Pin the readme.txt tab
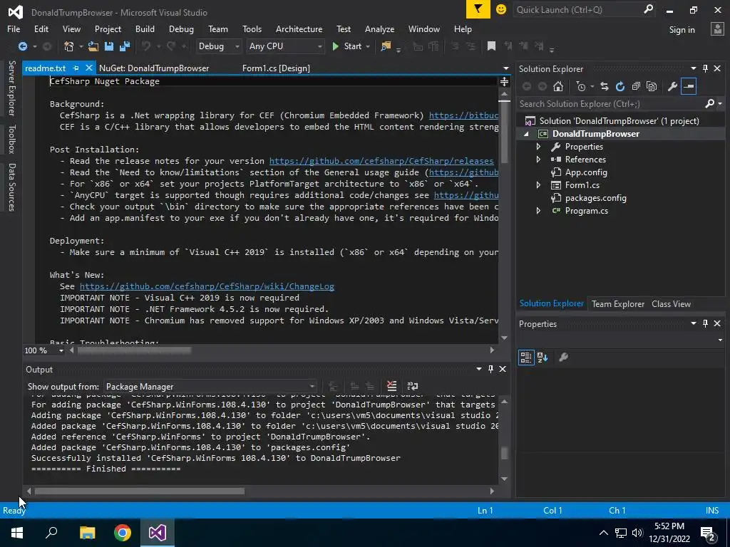The height and width of the screenshot is (547, 730). tap(76, 68)
